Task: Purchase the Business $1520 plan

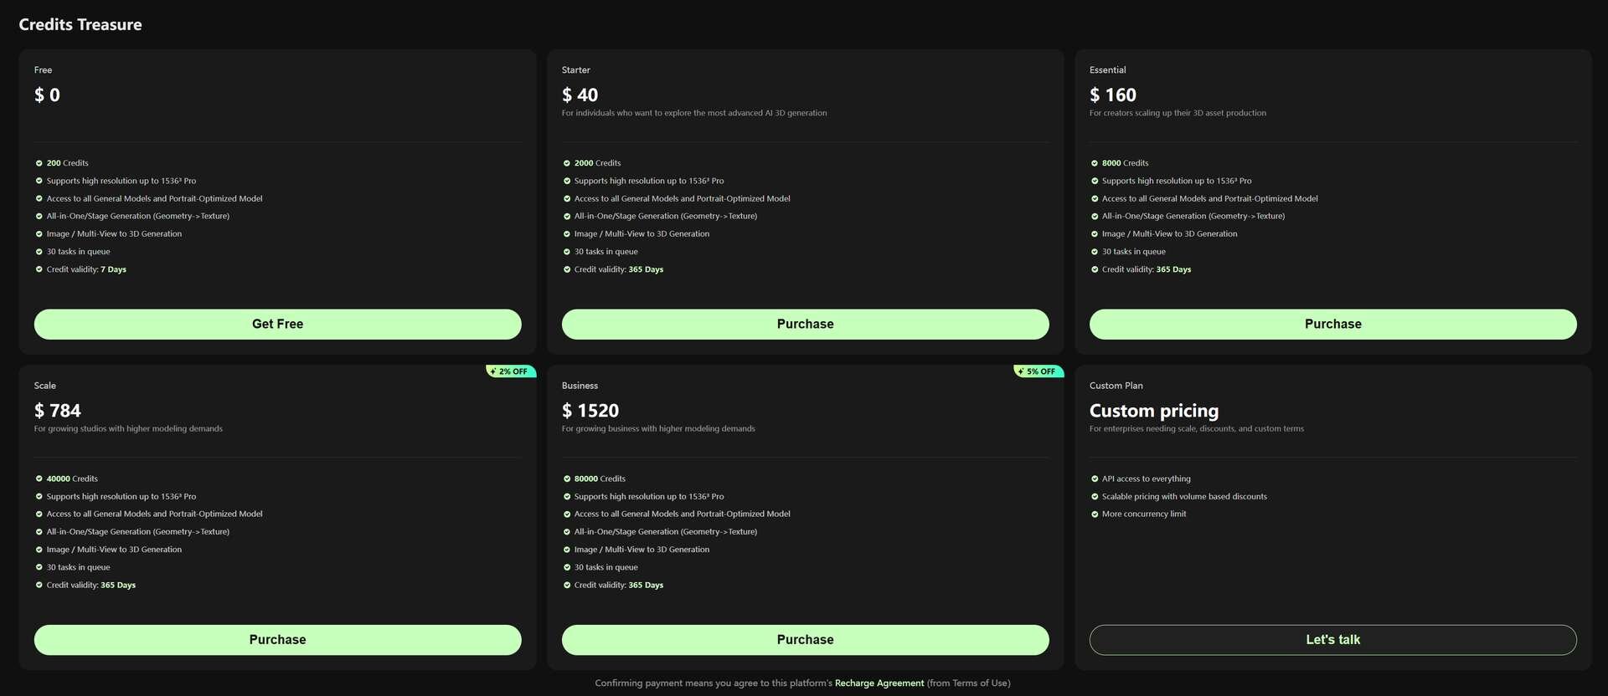Action: tap(805, 640)
